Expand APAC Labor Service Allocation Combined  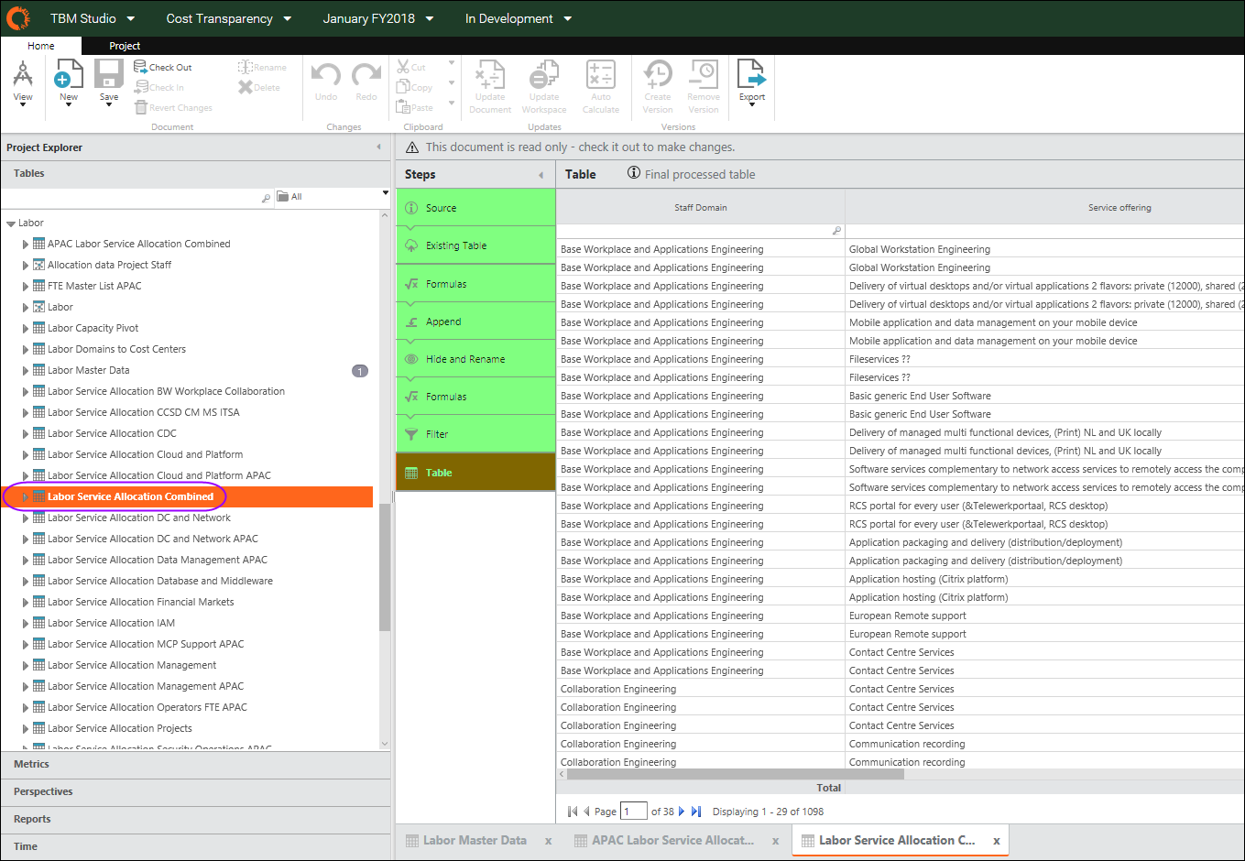point(26,245)
